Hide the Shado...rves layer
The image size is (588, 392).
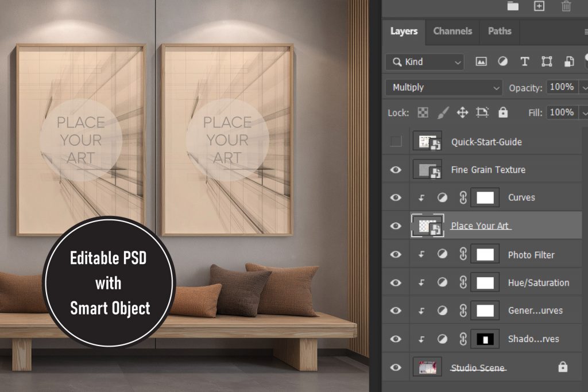(x=396, y=339)
